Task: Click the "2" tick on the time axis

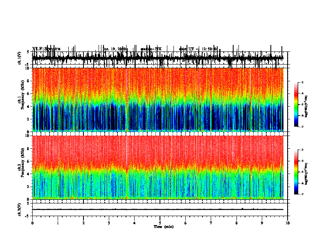Action: pyautogui.click(x=83, y=223)
